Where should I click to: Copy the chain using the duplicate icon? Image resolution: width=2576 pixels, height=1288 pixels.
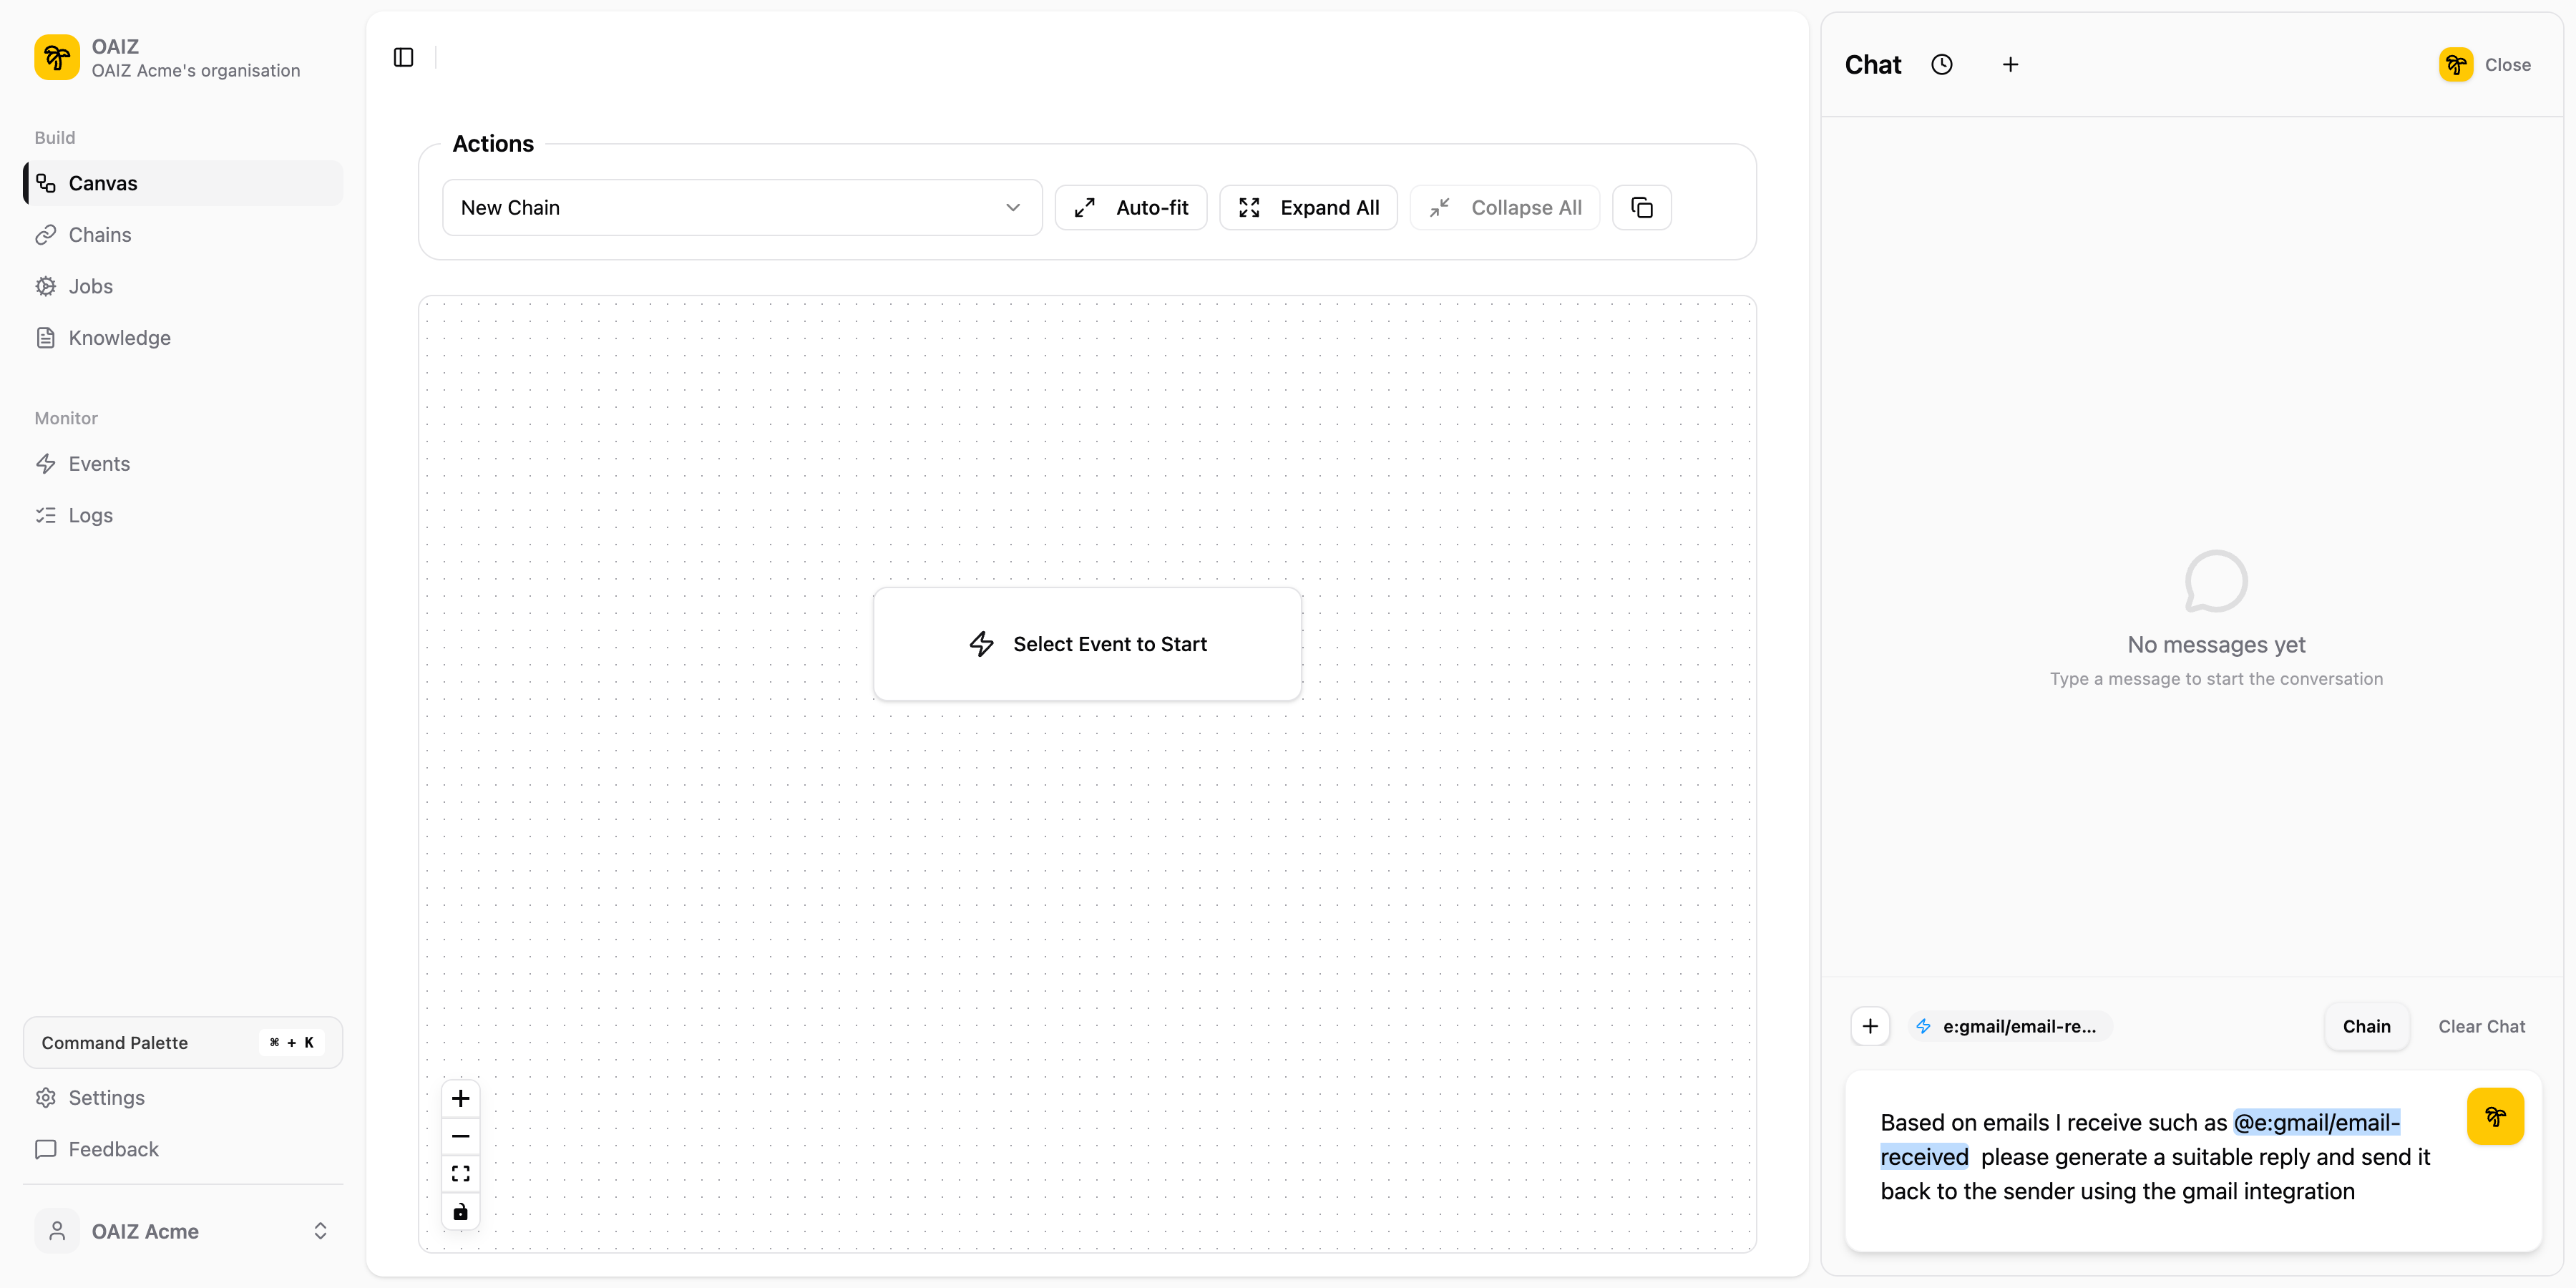(x=1641, y=207)
